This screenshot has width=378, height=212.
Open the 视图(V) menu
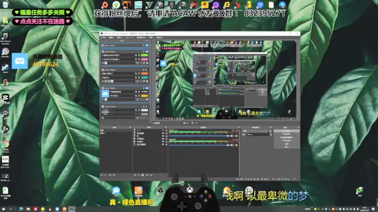(x=120, y=38)
